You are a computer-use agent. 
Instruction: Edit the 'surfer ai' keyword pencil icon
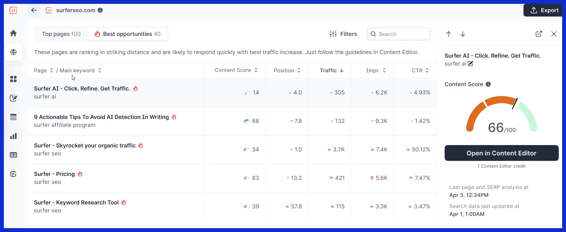pyautogui.click(x=470, y=64)
